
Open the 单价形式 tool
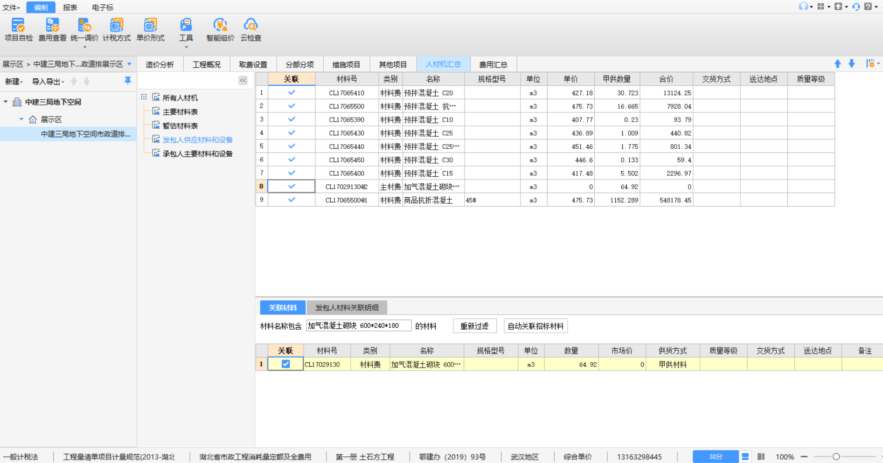tap(150, 30)
